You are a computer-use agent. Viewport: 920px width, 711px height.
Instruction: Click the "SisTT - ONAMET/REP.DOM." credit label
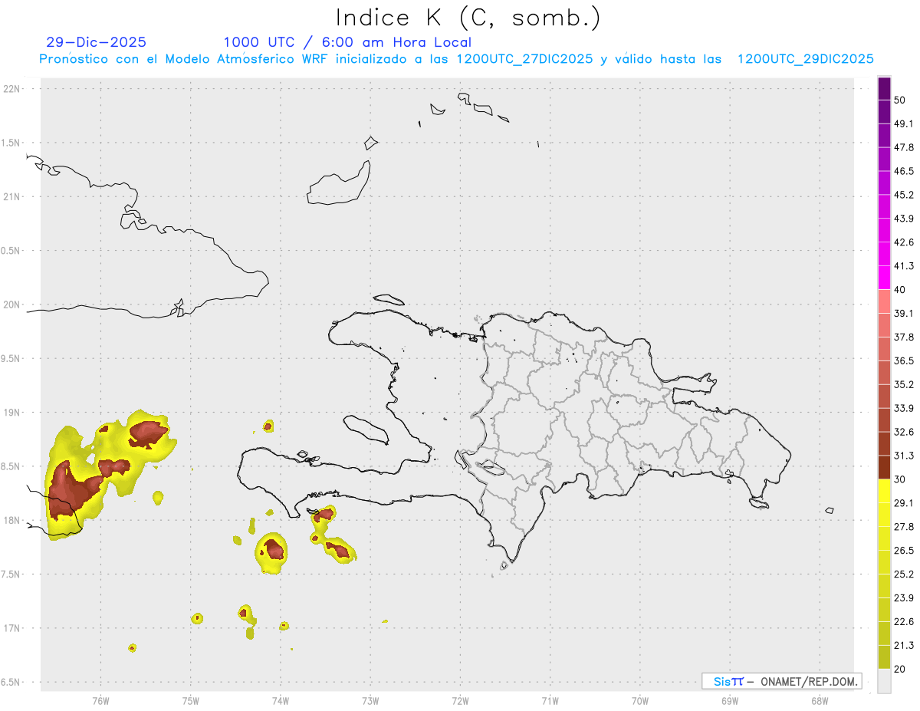coord(782,681)
